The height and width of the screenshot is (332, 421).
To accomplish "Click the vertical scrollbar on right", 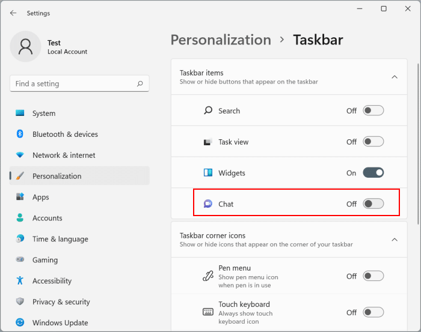I will (418, 143).
